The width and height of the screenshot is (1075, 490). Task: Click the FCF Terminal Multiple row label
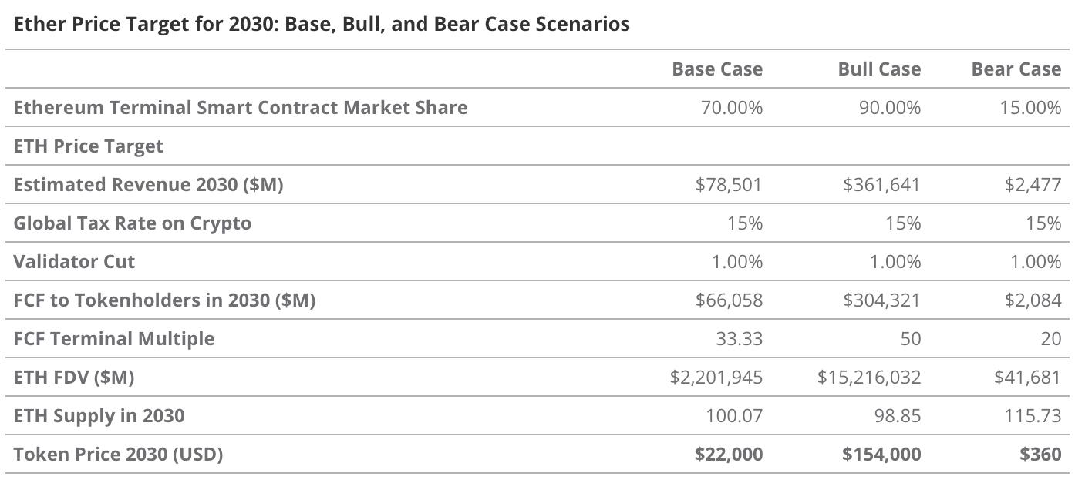click(x=114, y=339)
